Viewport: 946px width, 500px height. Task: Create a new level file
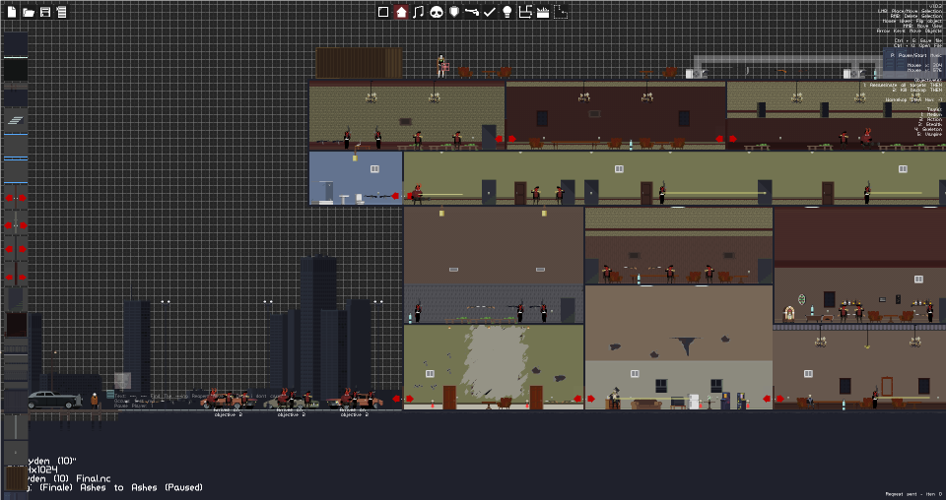(12, 12)
